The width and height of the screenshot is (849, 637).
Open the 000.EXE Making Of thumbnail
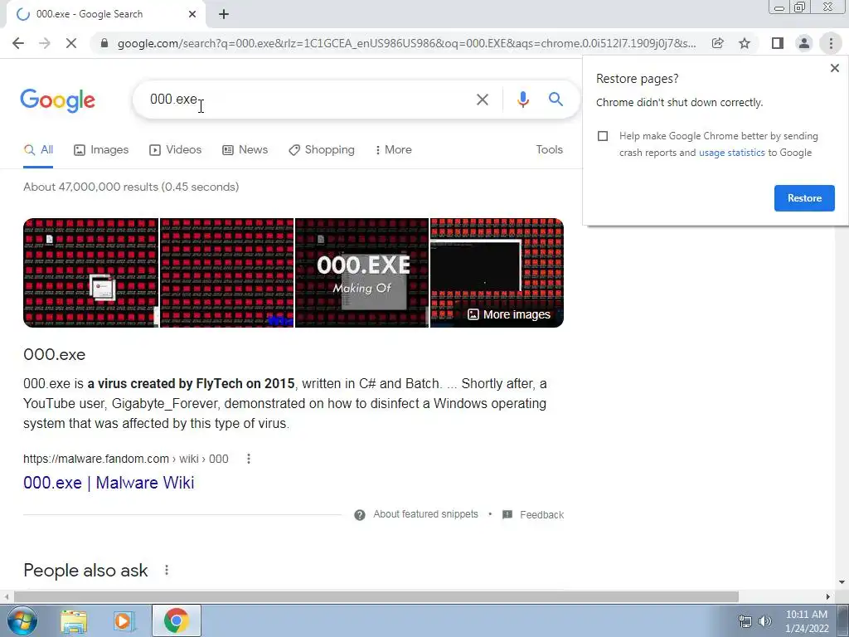(361, 273)
